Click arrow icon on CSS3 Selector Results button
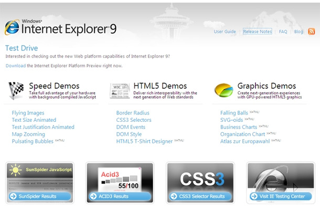Image resolution: width=320 pixels, height=210 pixels. [174, 196]
